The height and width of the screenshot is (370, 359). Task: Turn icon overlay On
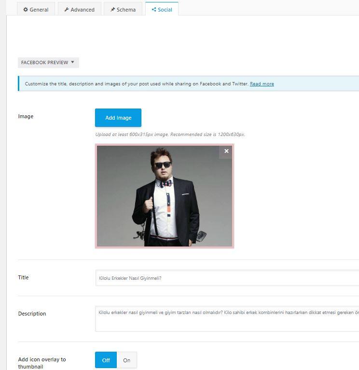coord(127,360)
